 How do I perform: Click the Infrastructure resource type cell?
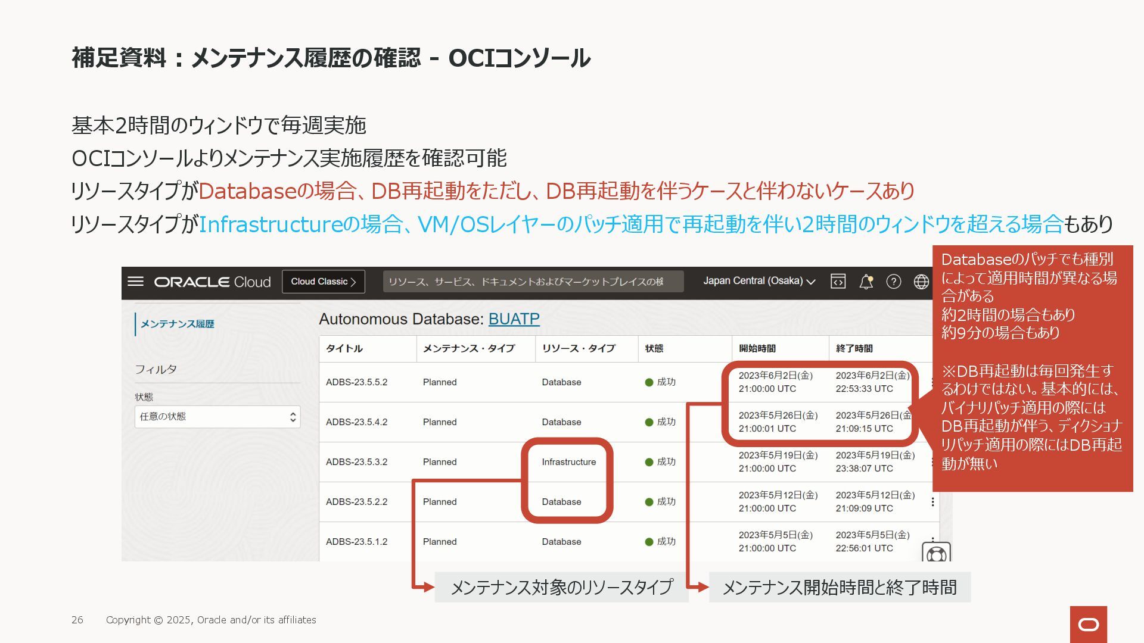click(x=568, y=462)
